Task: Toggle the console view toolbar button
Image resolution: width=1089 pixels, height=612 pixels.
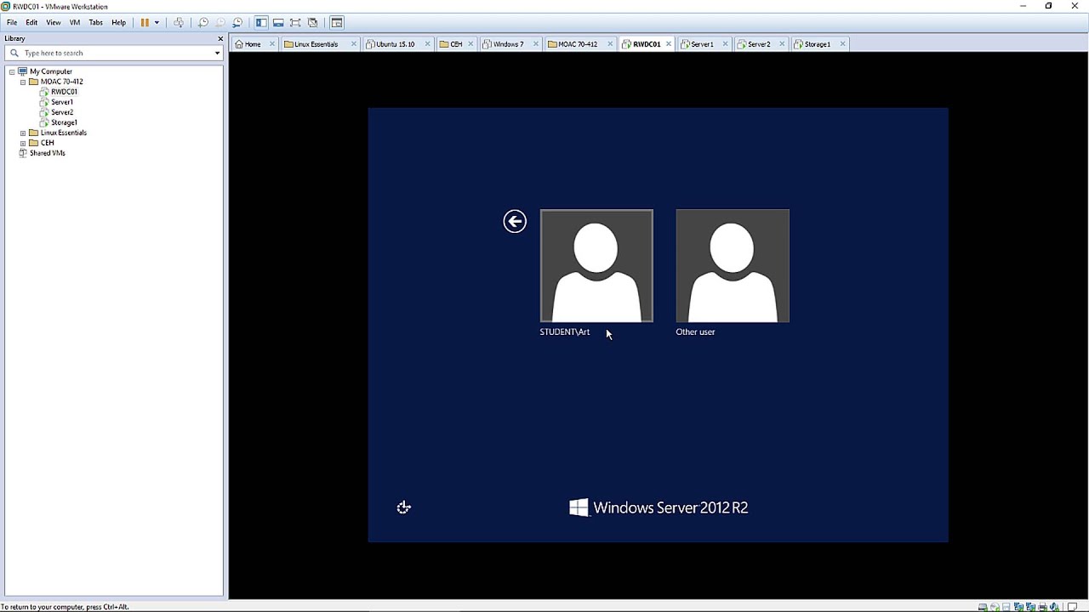Action: tap(337, 22)
